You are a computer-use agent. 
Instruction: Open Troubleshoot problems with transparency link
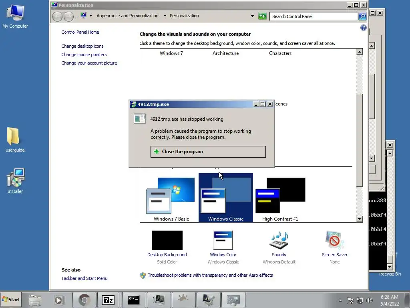click(x=210, y=275)
